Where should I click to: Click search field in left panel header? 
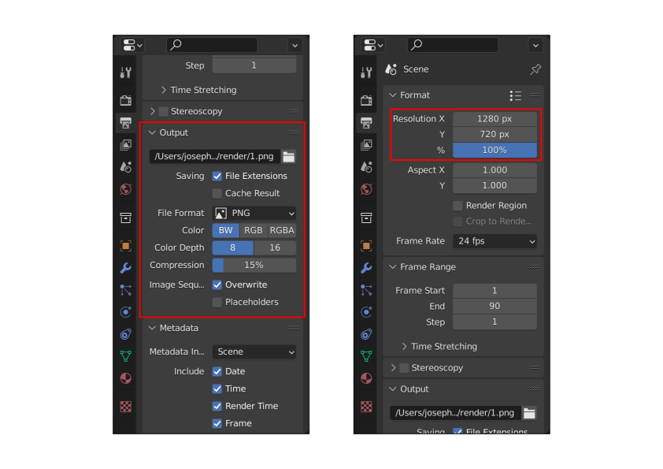click(x=213, y=45)
